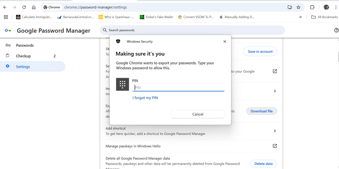Viewport: 339px width, 169px height.
Task: Go to the Chrome home page icon
Action: coord(34,7)
